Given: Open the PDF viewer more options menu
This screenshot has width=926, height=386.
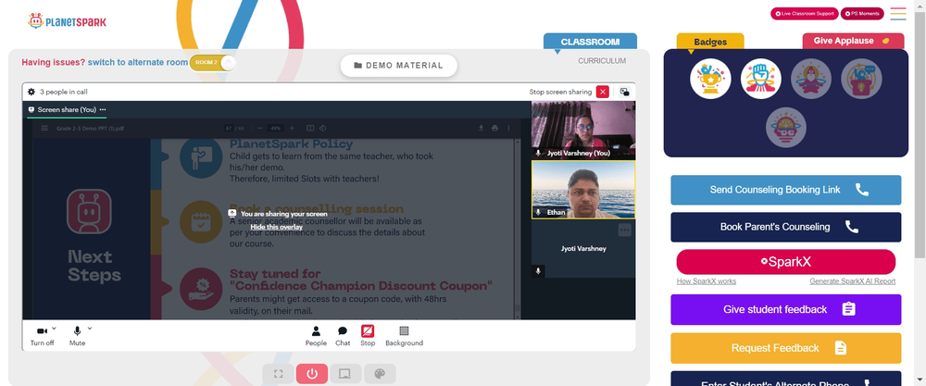Looking at the screenshot, I should point(508,128).
